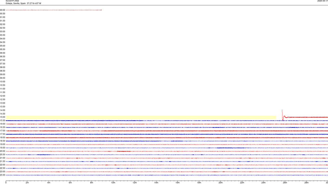
Task: Select the 6m axis tick label
Action: tap(70, 183)
